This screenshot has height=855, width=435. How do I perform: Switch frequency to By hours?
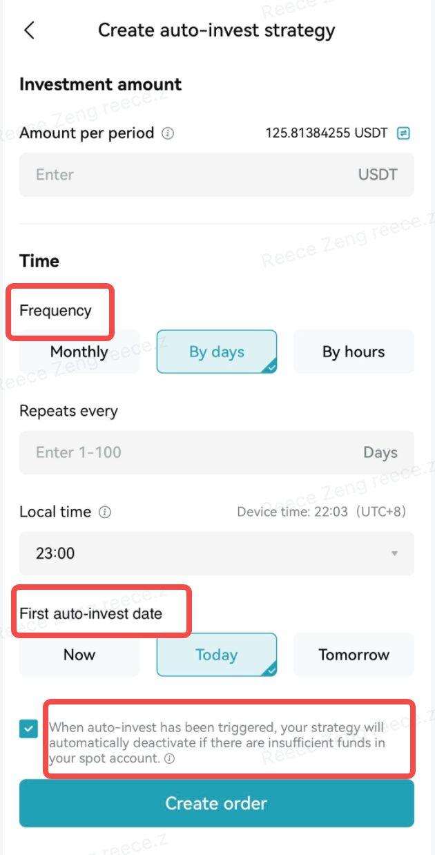tap(354, 352)
